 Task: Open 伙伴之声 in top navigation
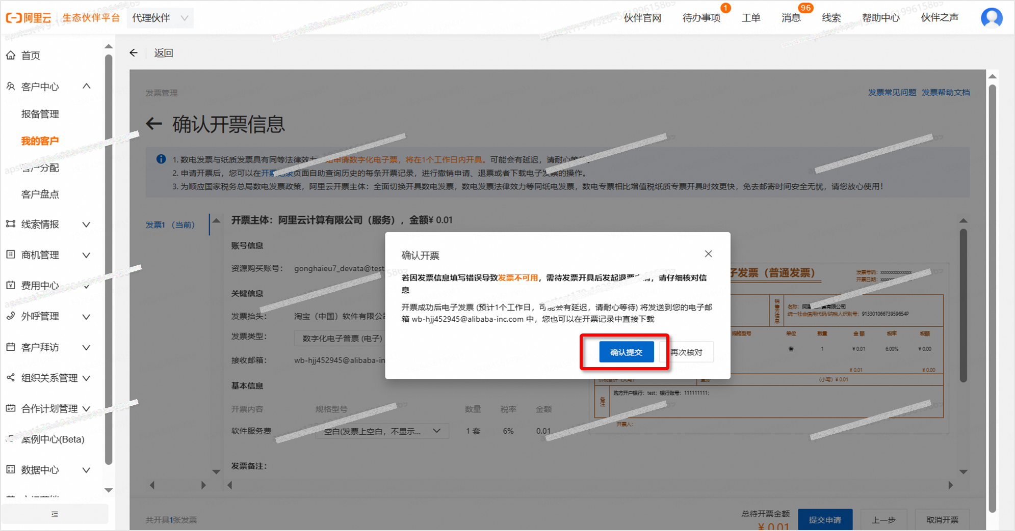(x=940, y=18)
